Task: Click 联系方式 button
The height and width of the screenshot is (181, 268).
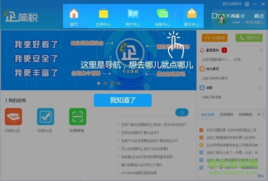Action: pos(249,38)
